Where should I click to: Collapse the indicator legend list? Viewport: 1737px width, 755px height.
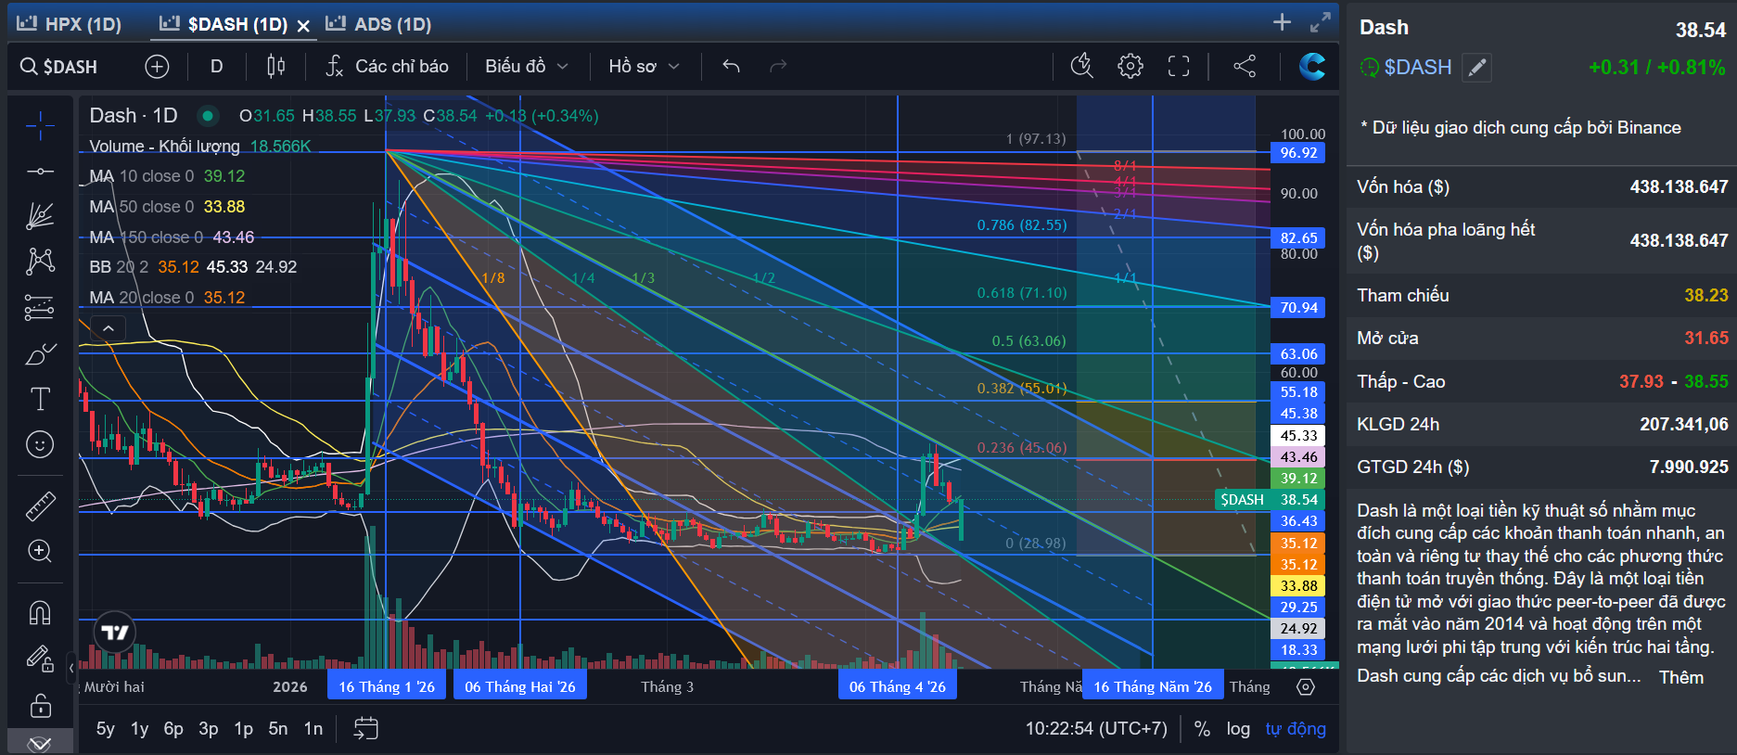(109, 328)
